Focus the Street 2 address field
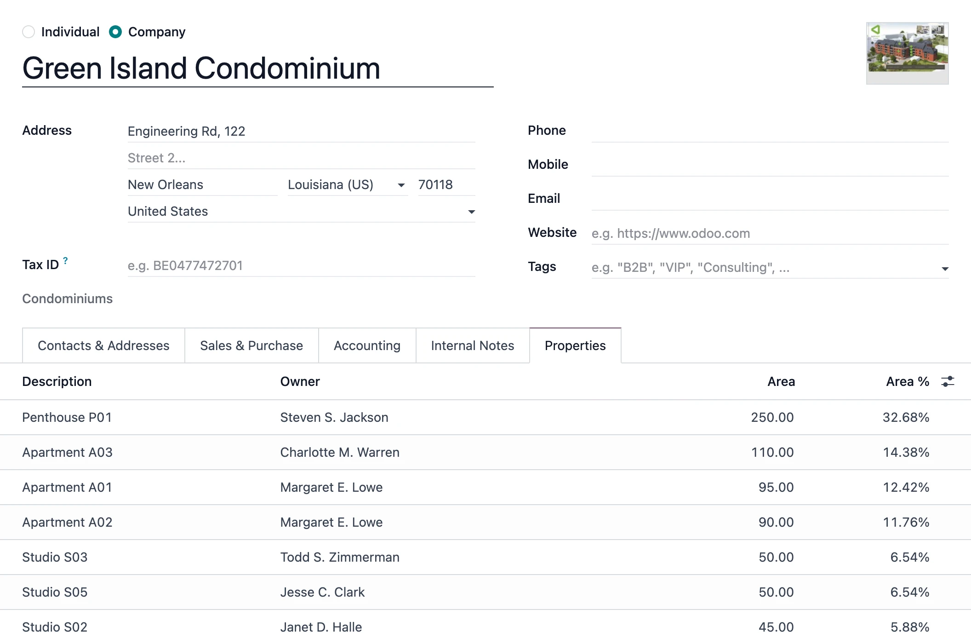 [301, 158]
